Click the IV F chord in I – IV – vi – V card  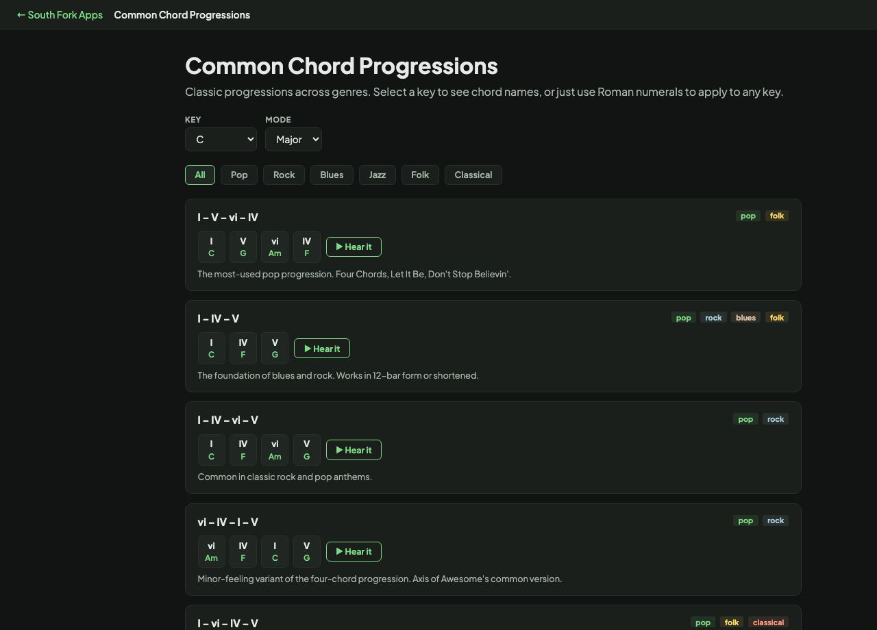point(243,450)
